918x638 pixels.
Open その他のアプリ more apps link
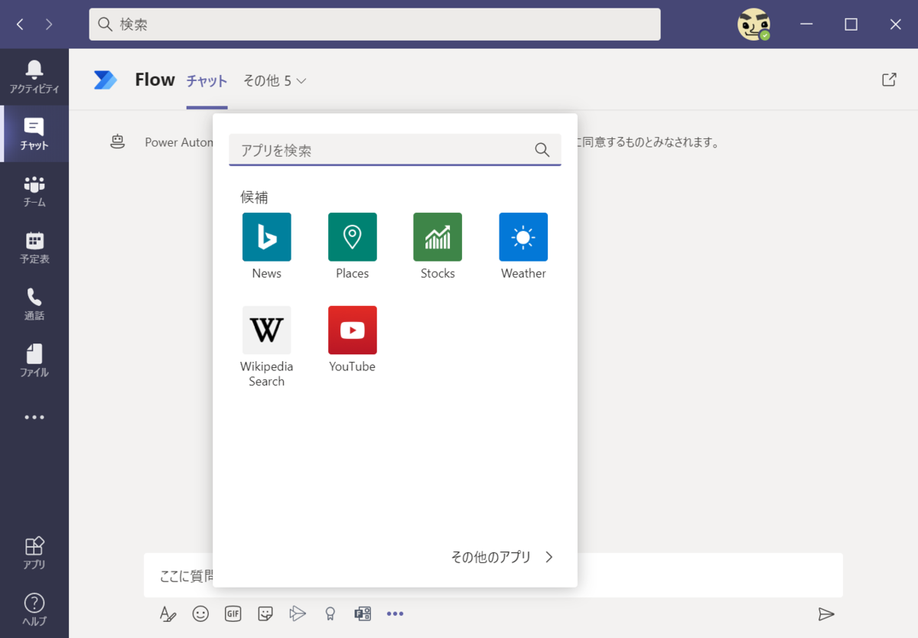tap(490, 557)
